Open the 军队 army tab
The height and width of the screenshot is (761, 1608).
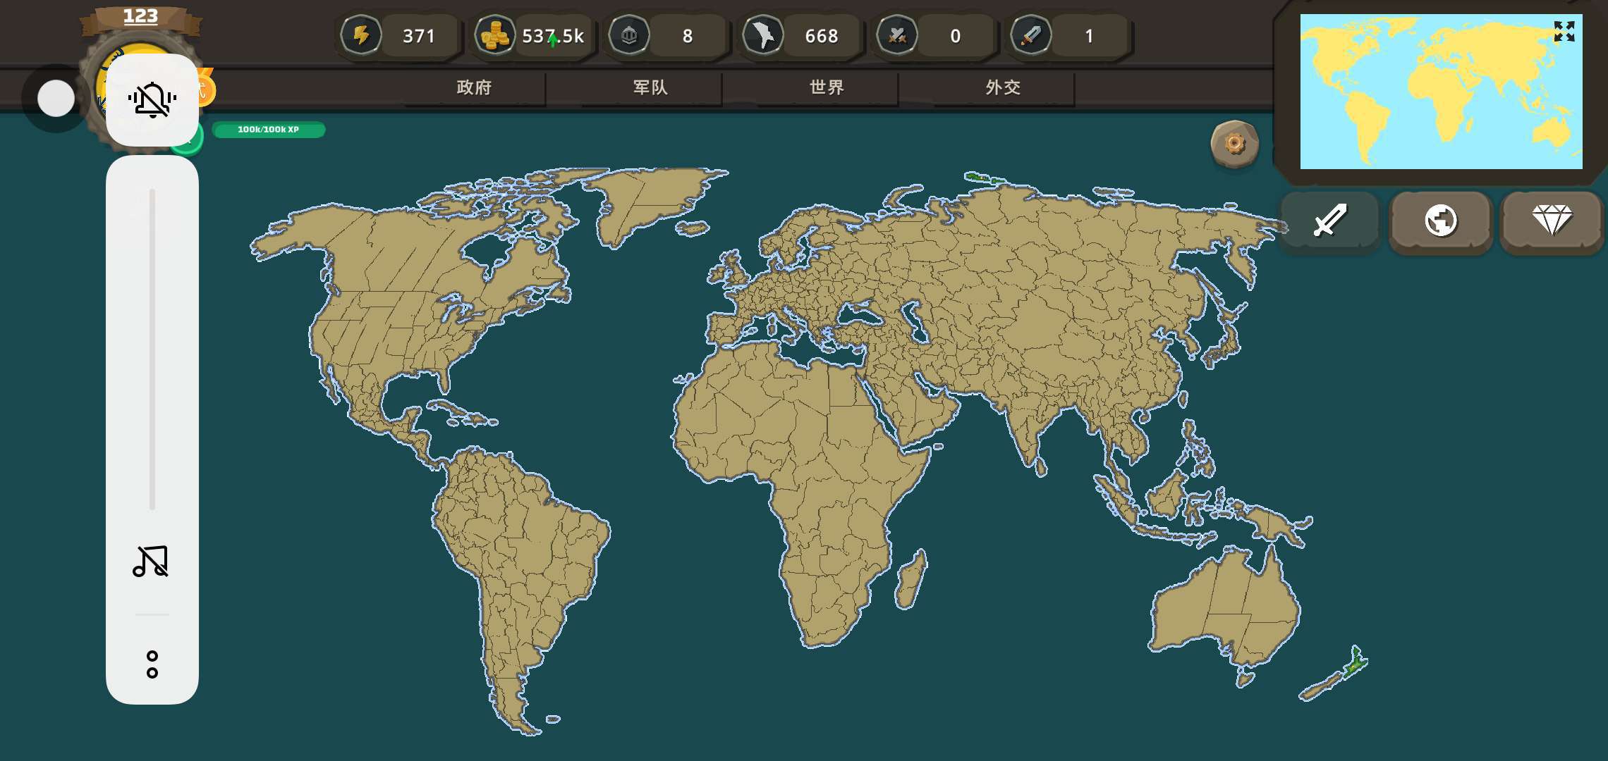(650, 87)
